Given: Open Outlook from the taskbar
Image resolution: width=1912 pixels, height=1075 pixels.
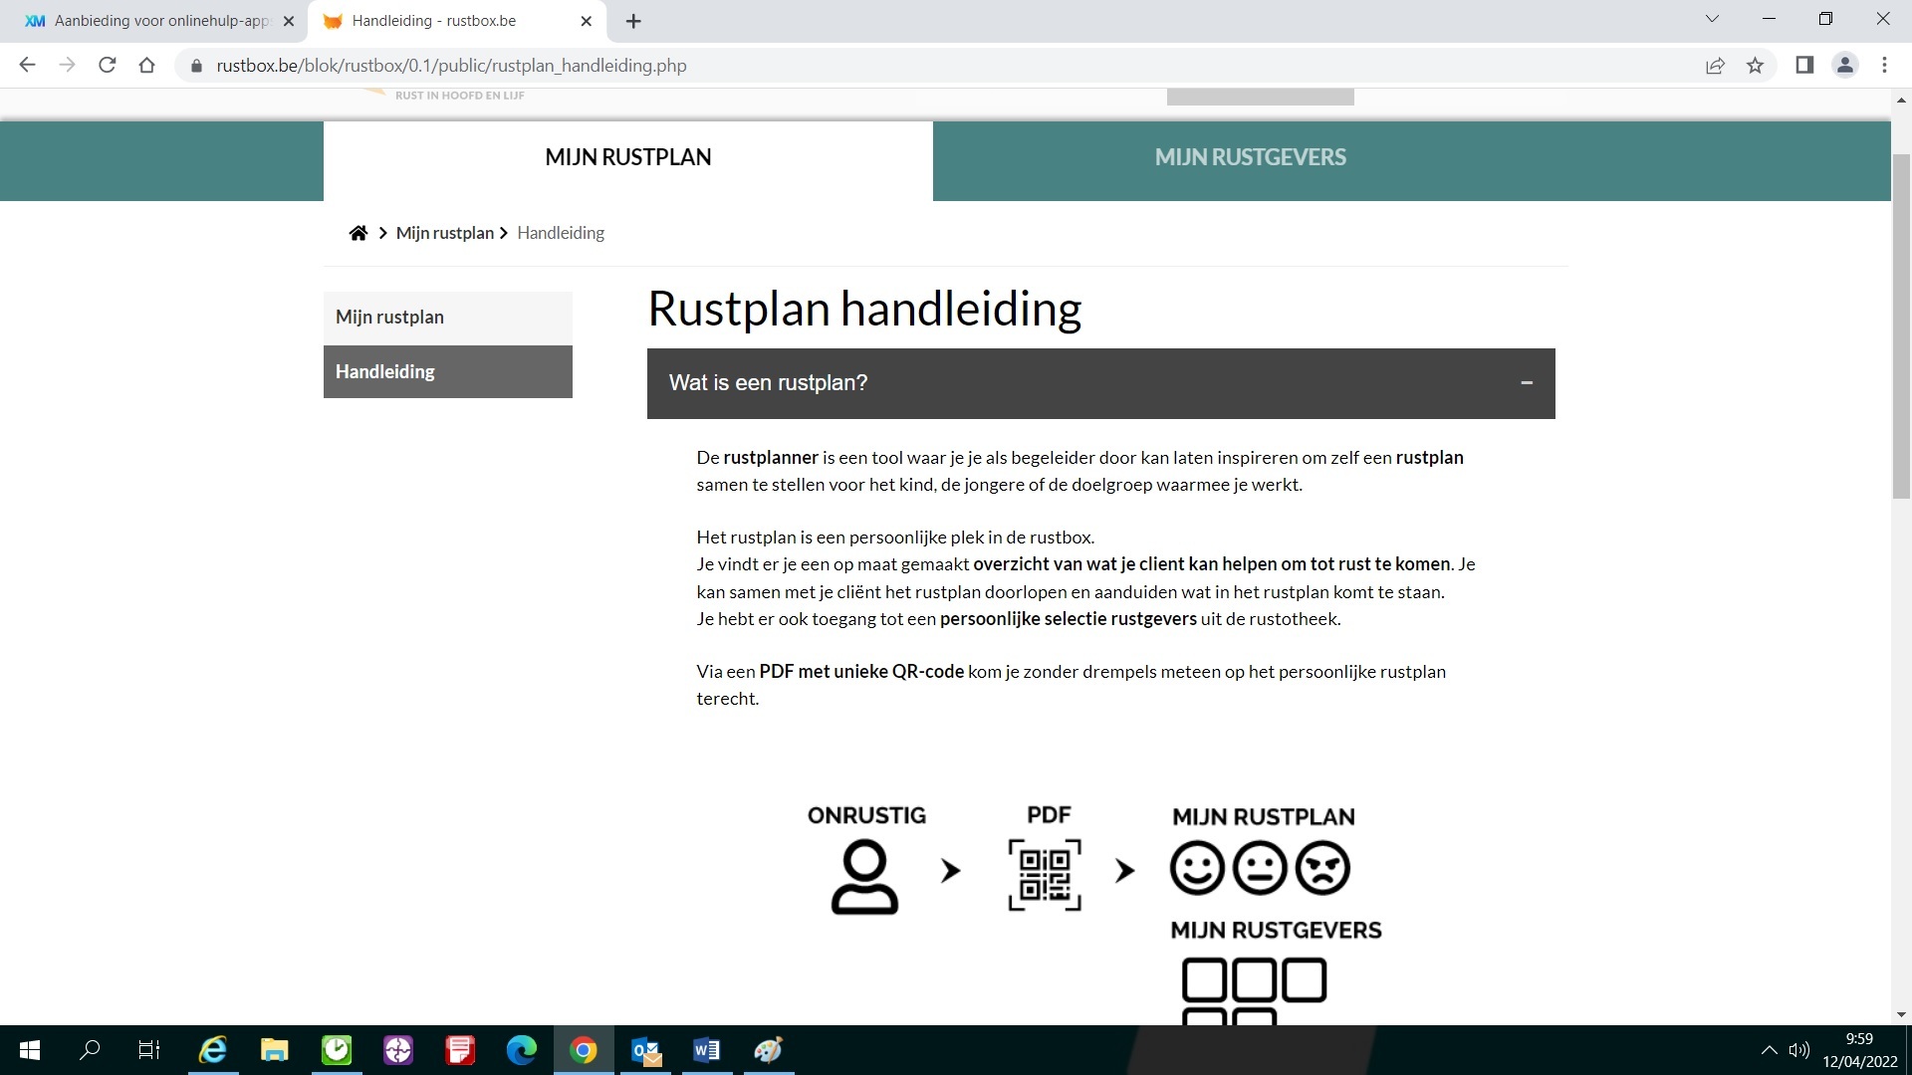Looking at the screenshot, I should pyautogui.click(x=645, y=1050).
